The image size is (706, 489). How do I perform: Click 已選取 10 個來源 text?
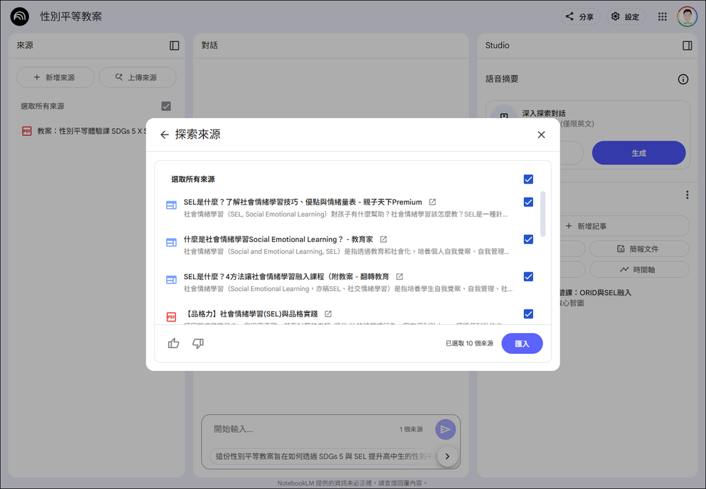point(469,343)
